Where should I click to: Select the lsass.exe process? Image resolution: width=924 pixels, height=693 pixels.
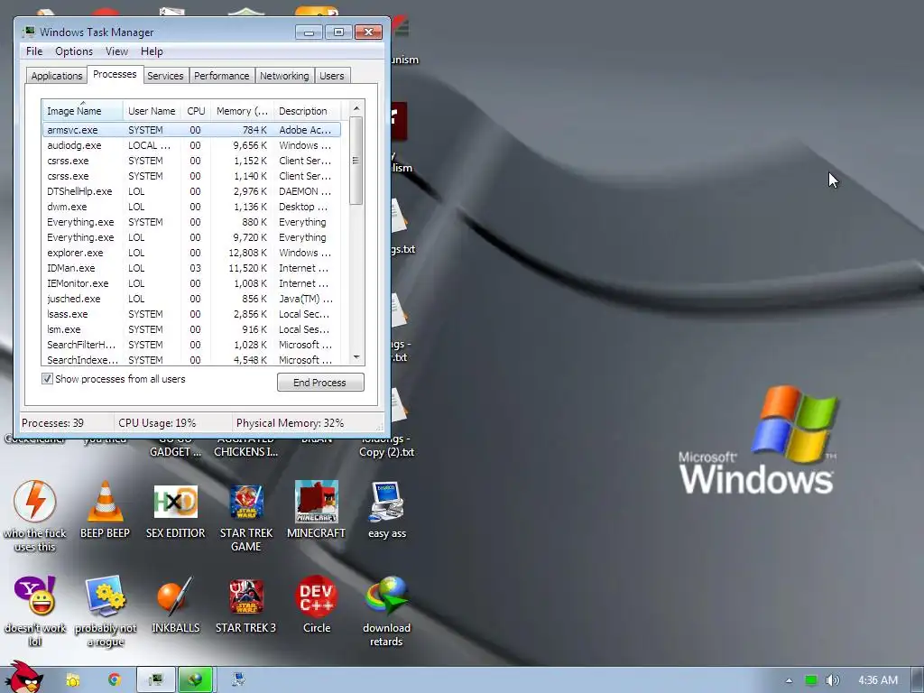pos(191,313)
